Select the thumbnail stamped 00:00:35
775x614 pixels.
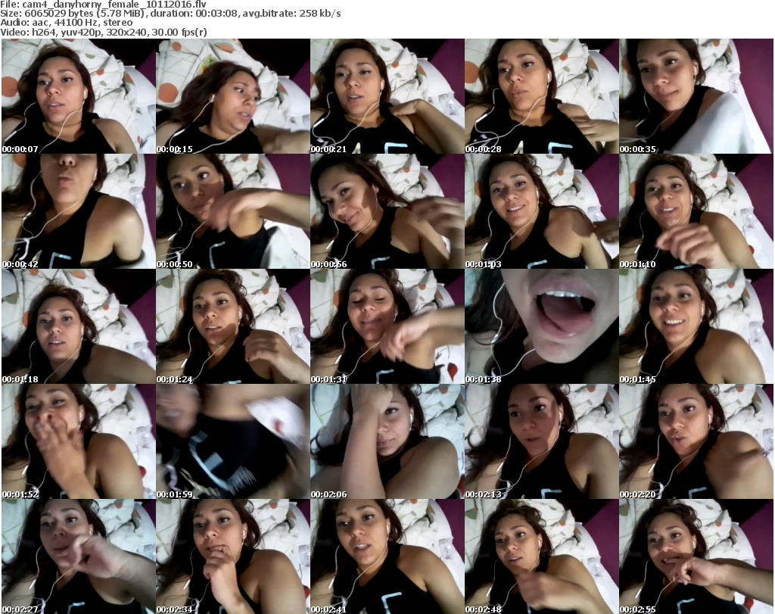coord(696,96)
